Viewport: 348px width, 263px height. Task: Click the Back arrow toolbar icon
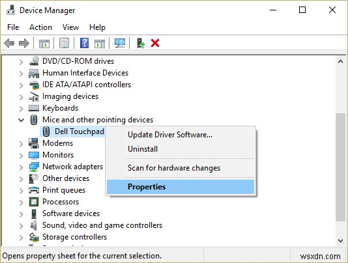[x=9, y=43]
